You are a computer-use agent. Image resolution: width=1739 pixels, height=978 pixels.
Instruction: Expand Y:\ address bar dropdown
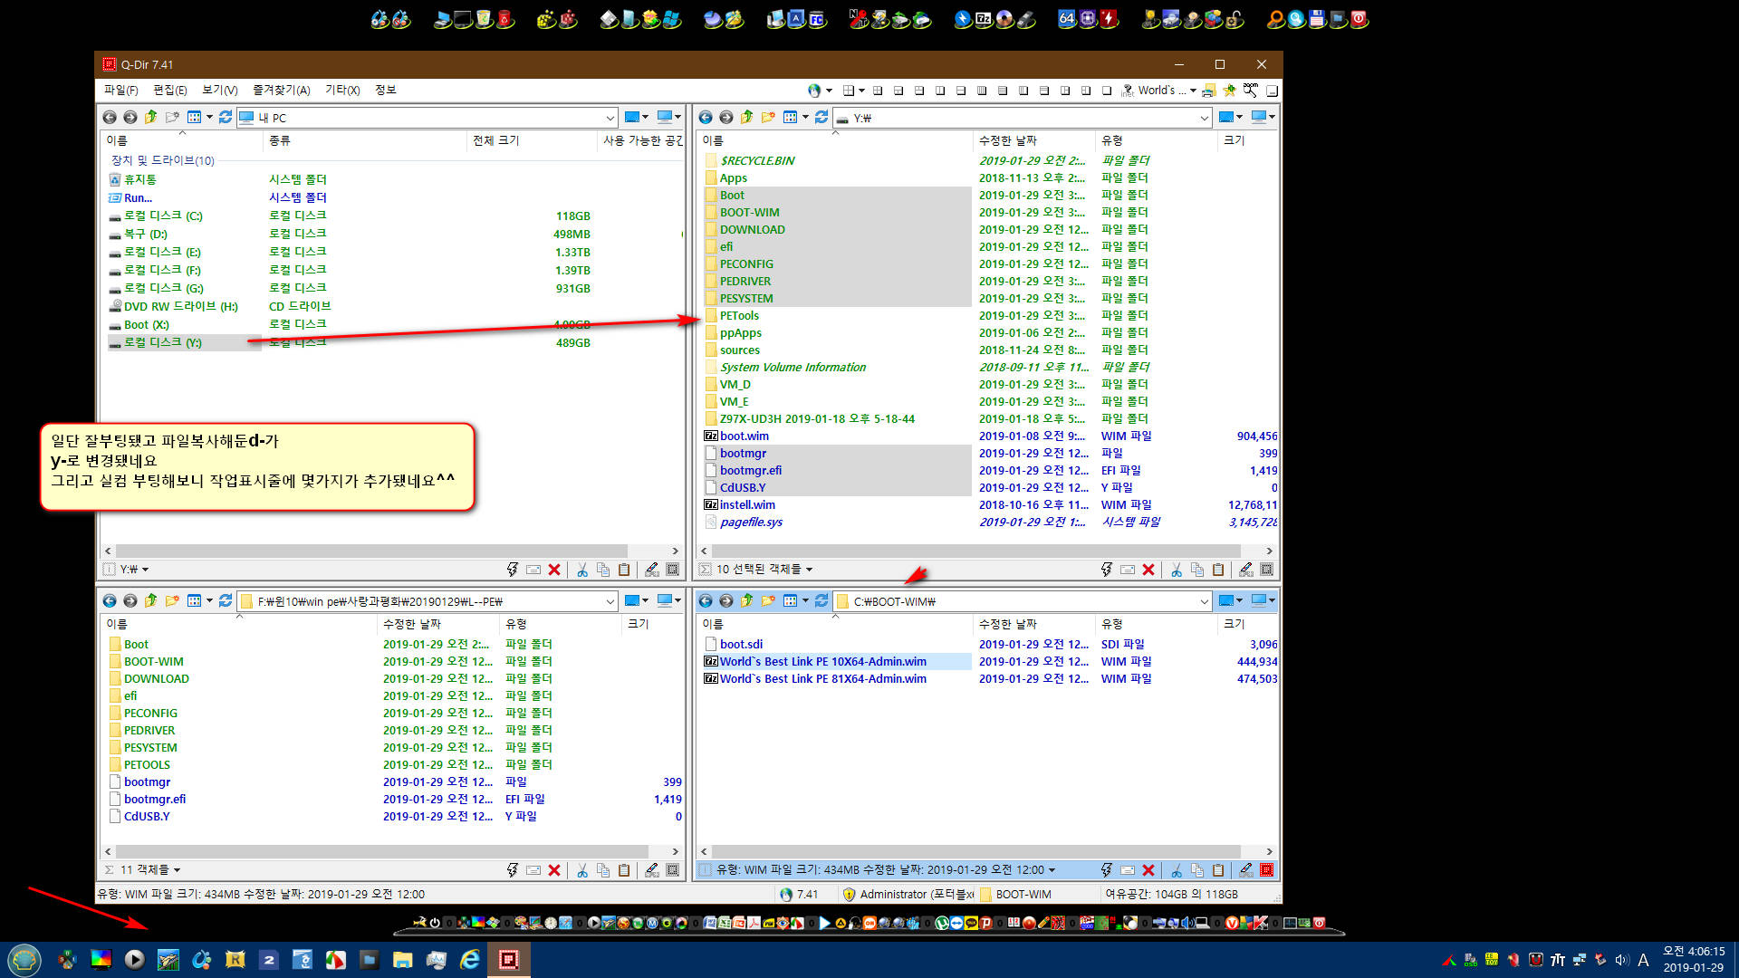[x=1204, y=118]
